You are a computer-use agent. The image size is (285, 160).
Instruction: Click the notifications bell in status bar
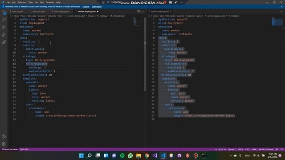pyautogui.click(x=281, y=149)
